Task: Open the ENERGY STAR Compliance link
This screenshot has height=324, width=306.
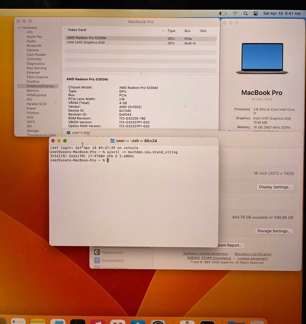Action: [x=209, y=258]
